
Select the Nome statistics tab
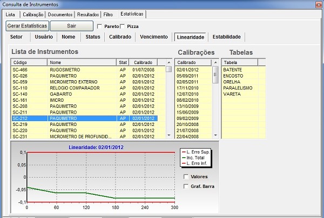tap(69, 37)
